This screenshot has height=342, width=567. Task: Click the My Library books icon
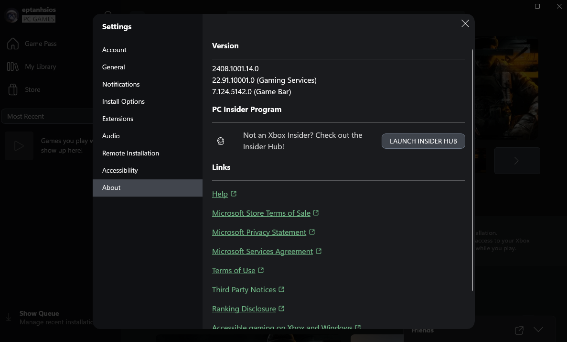12,66
